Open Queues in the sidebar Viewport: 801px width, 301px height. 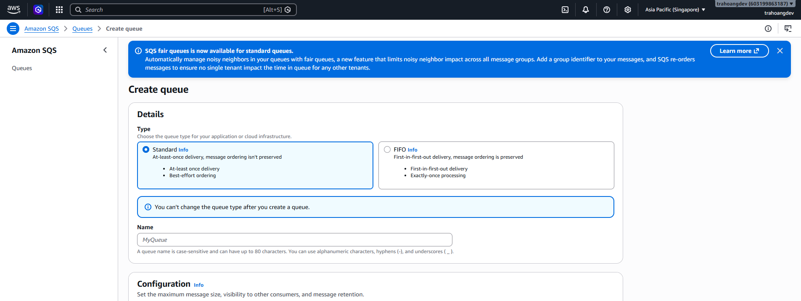pyautogui.click(x=22, y=68)
